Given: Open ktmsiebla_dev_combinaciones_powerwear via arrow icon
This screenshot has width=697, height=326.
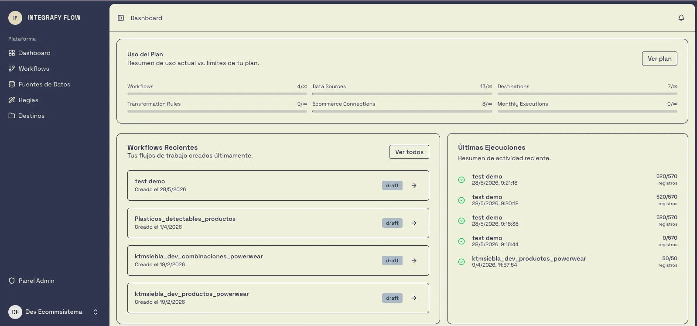Looking at the screenshot, I should (414, 261).
